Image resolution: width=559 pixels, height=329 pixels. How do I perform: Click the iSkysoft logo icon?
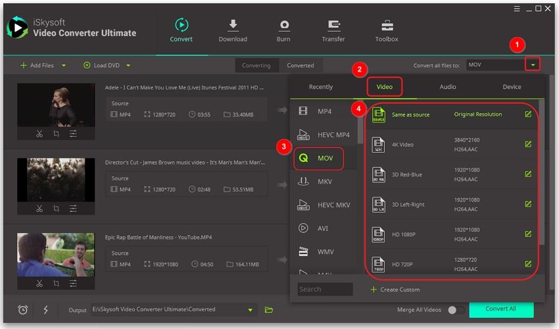tap(17, 28)
